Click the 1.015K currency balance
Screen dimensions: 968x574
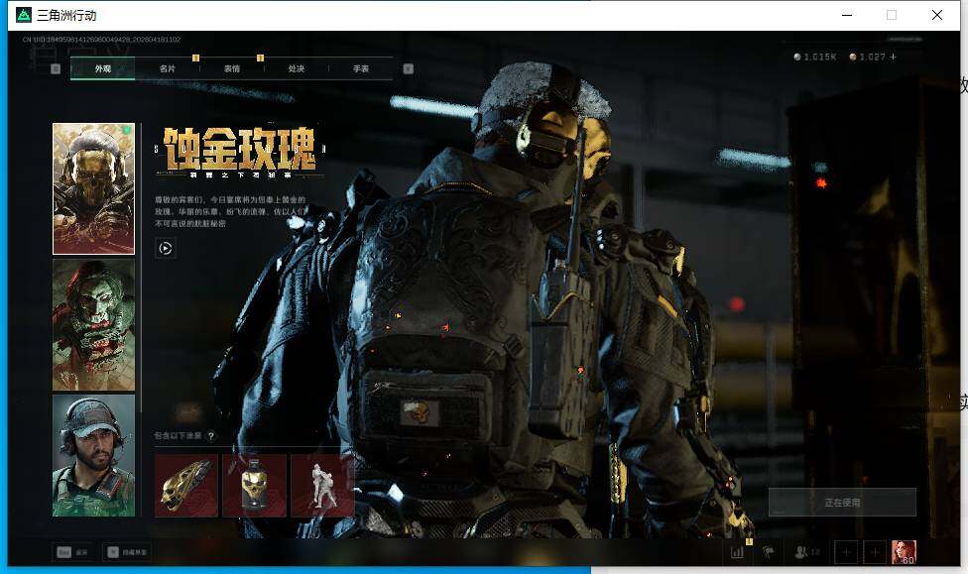click(x=815, y=57)
